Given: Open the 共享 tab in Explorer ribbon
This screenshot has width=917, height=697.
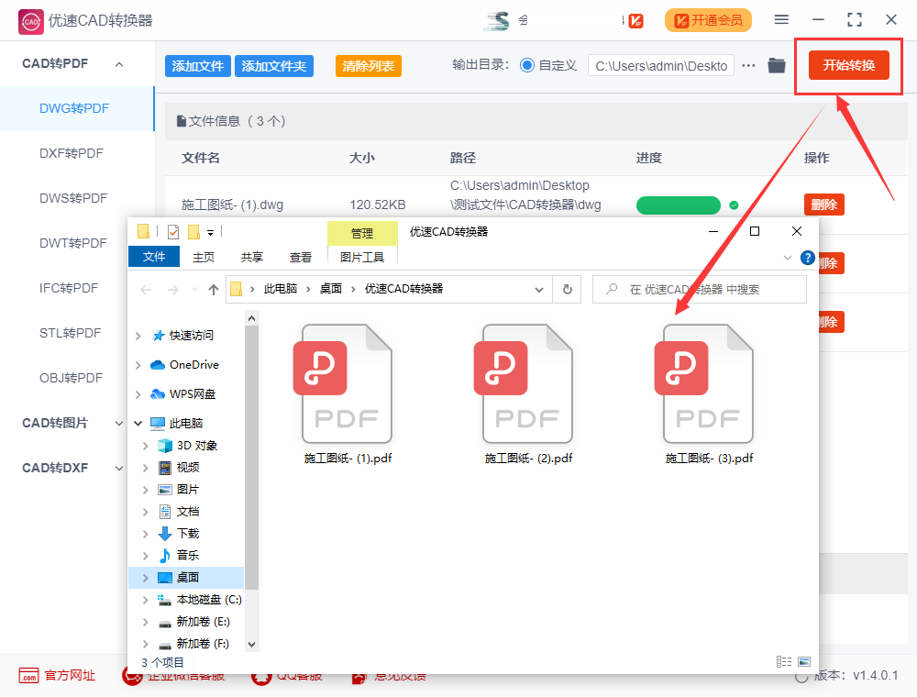Looking at the screenshot, I should coord(252,258).
